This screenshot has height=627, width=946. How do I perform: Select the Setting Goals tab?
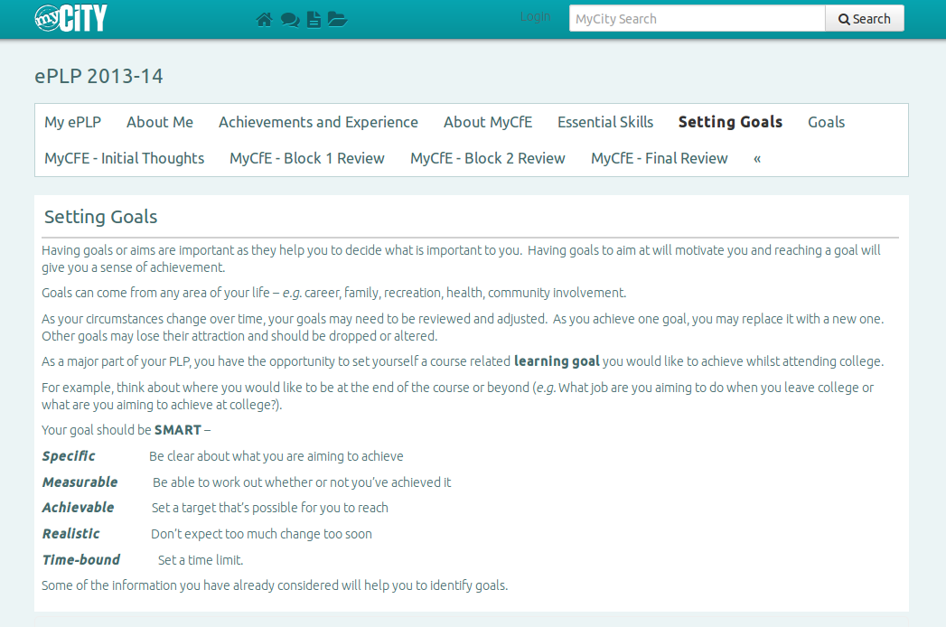click(x=730, y=122)
